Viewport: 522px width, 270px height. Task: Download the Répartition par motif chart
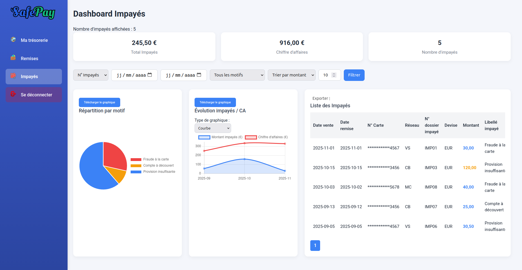[x=99, y=102]
